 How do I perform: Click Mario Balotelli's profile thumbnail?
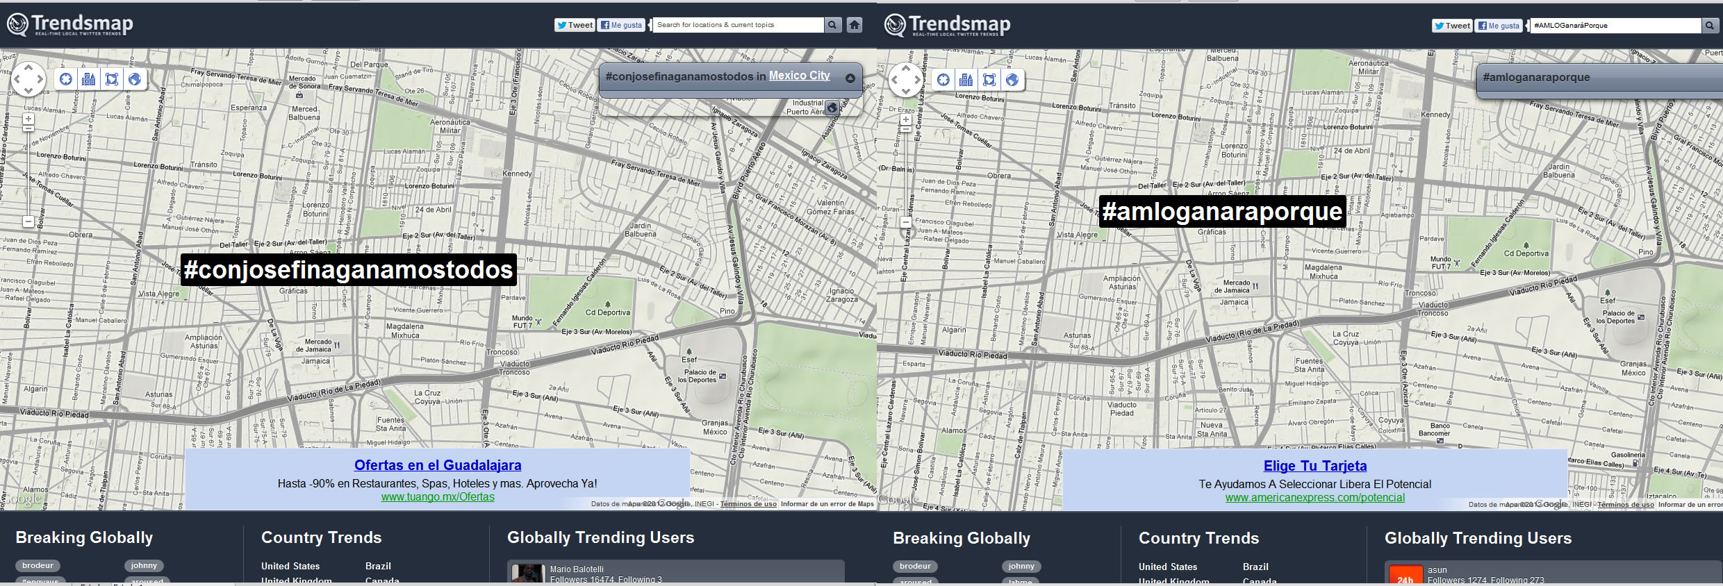coord(528,574)
